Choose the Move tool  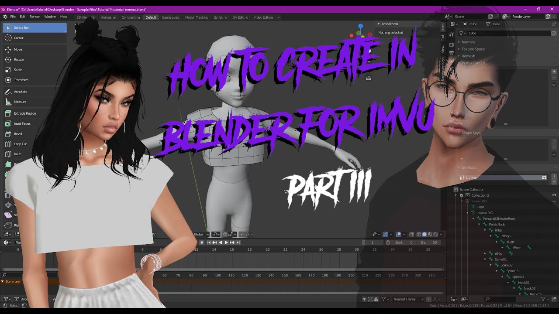pos(35,49)
